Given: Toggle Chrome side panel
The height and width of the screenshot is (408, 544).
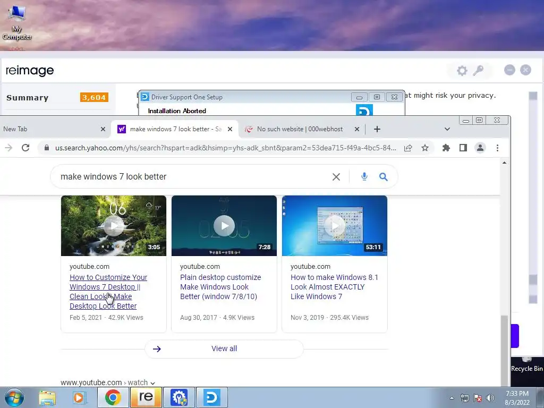Looking at the screenshot, I should [x=463, y=148].
